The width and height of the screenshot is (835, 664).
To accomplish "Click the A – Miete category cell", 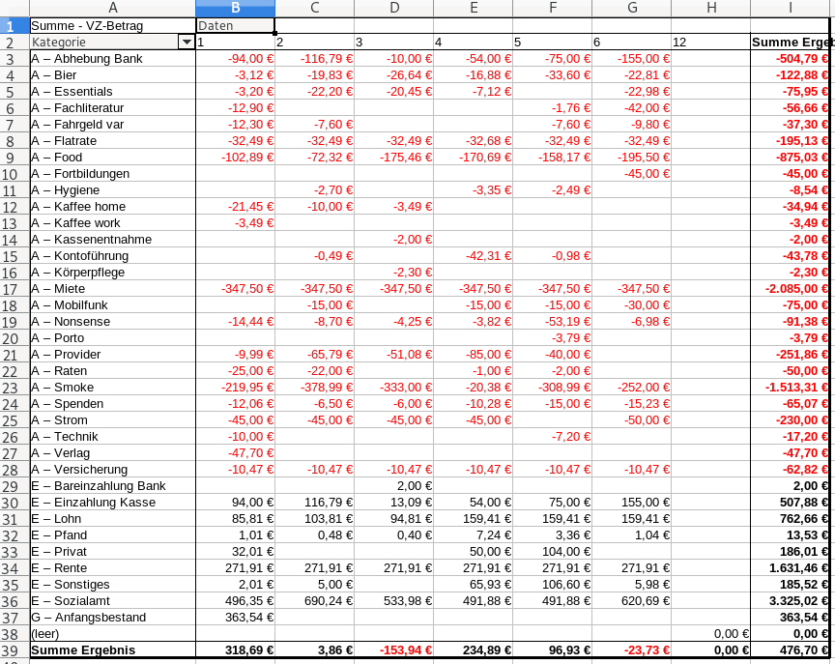I will coord(112,289).
